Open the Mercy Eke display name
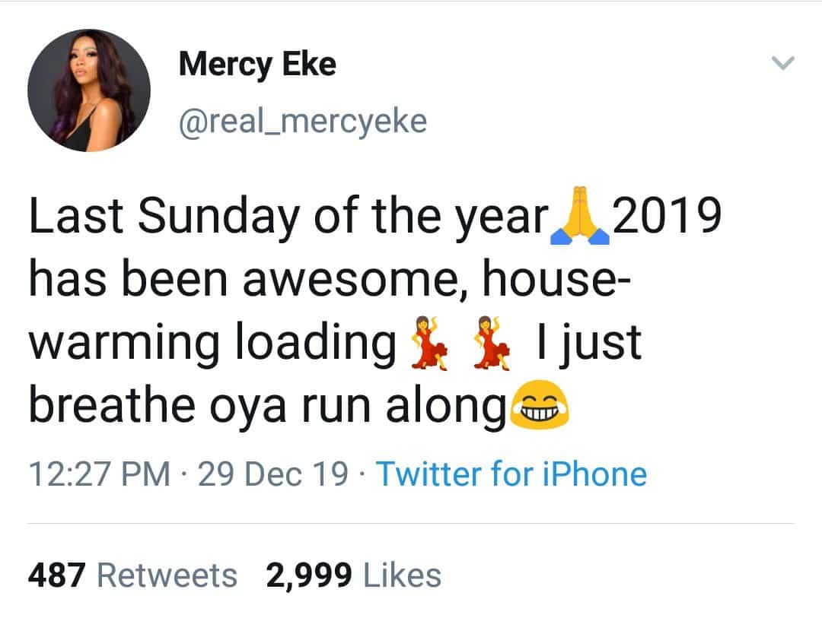822x618 pixels. [256, 65]
